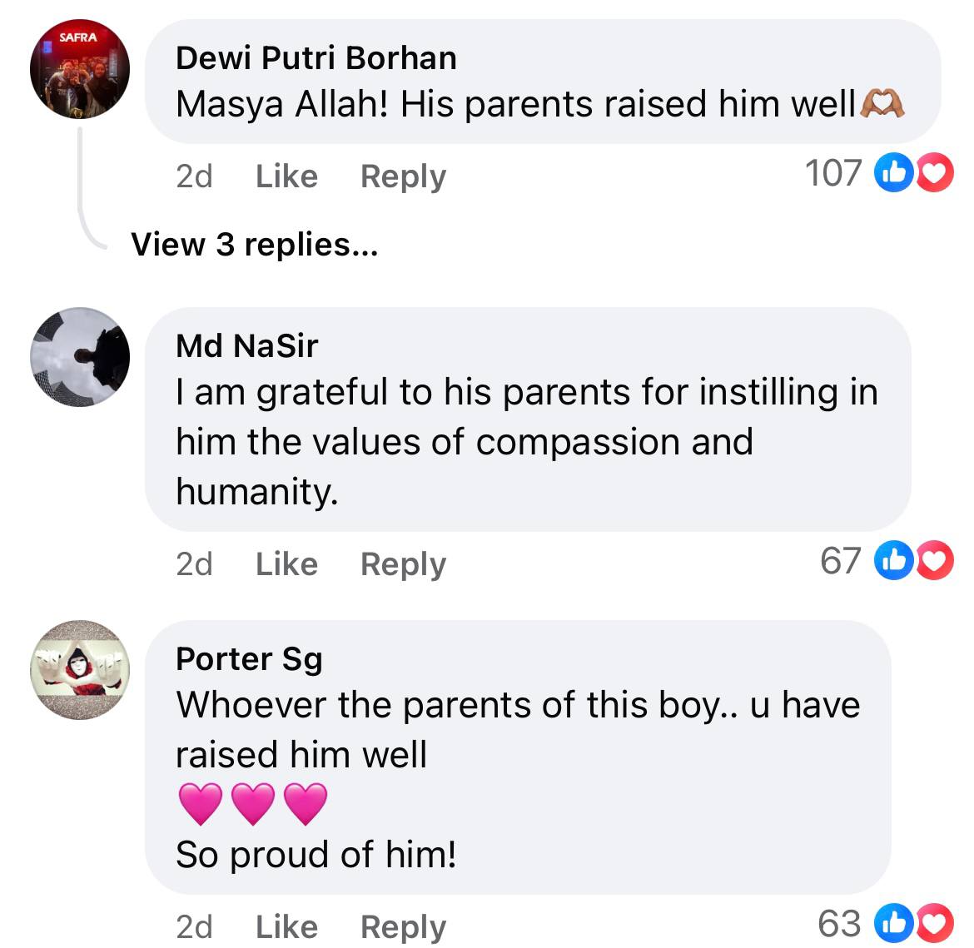974x948 pixels.
Task: Like Md NaSir's comment
Action: click(x=286, y=563)
